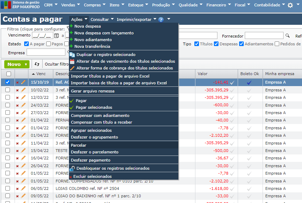Choose Nova despesa from Ações menu
Screen dimensions: 302x203
pyautogui.click(x=87, y=26)
